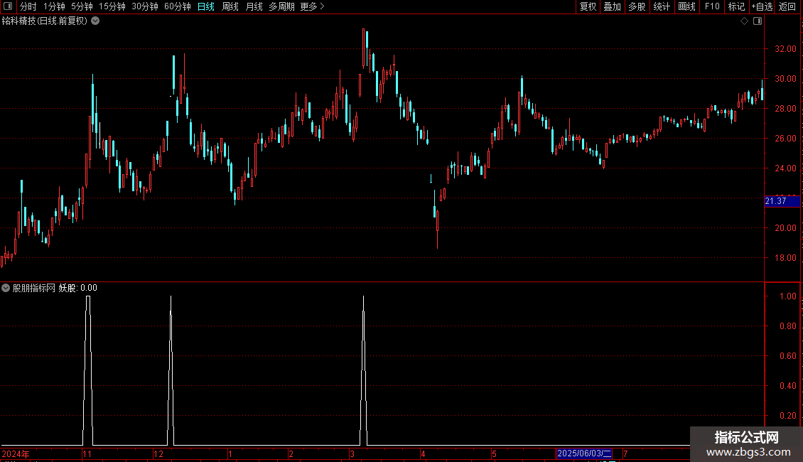Switch to 周线 weekly chart

click(230, 6)
